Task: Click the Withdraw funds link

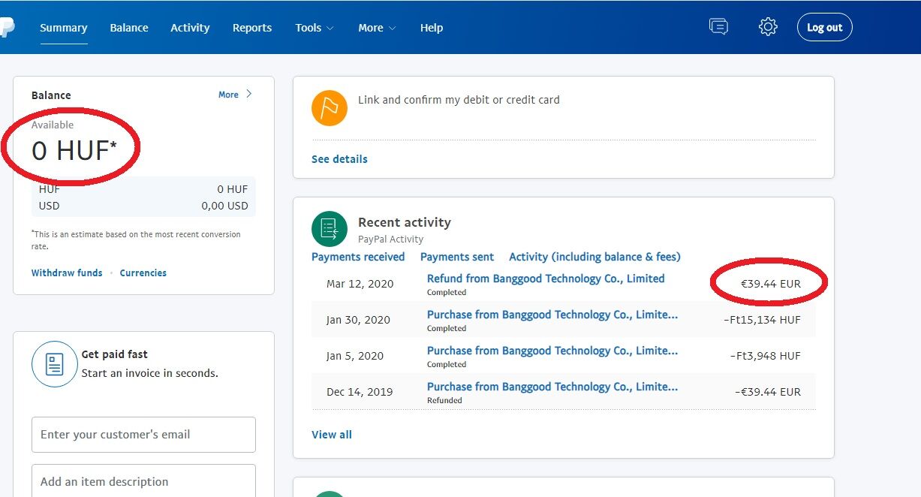Action: pyautogui.click(x=67, y=273)
